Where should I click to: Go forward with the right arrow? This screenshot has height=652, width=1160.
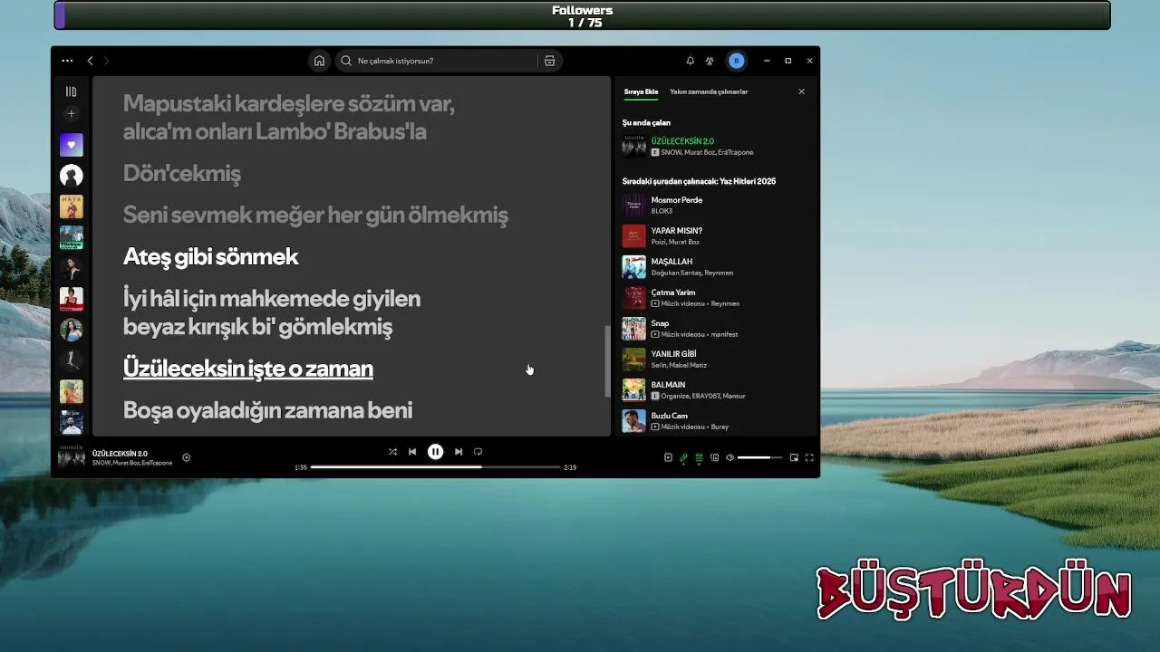click(106, 61)
